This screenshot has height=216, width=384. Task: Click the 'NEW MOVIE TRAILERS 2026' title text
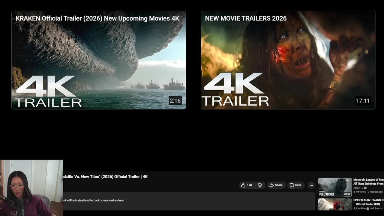click(246, 18)
